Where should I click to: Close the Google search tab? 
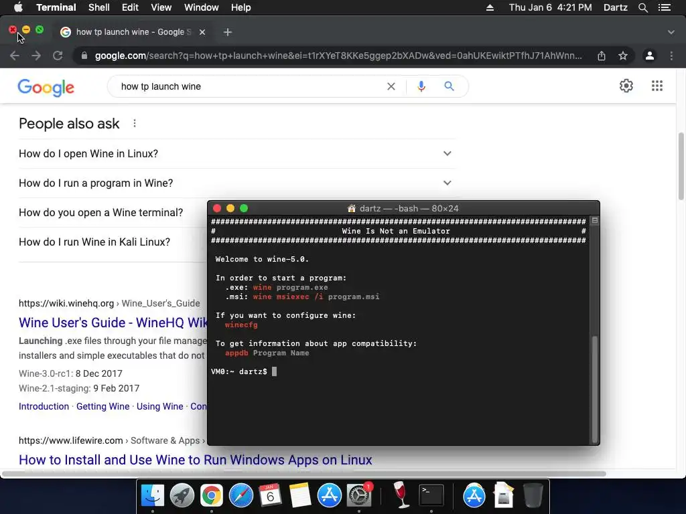pos(202,32)
